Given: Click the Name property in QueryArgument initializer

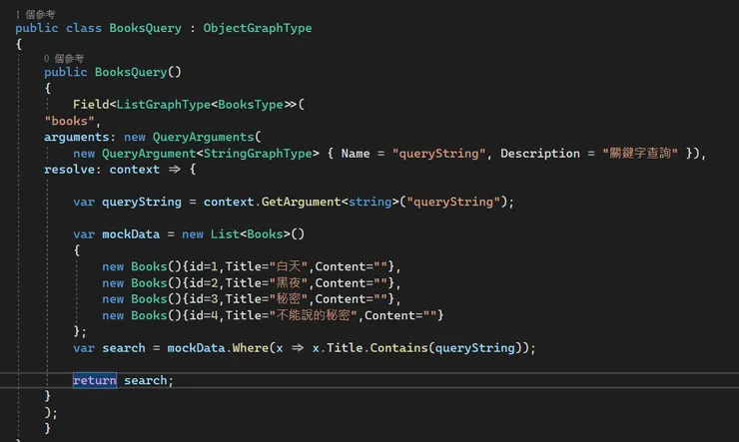Looking at the screenshot, I should [x=356, y=154].
